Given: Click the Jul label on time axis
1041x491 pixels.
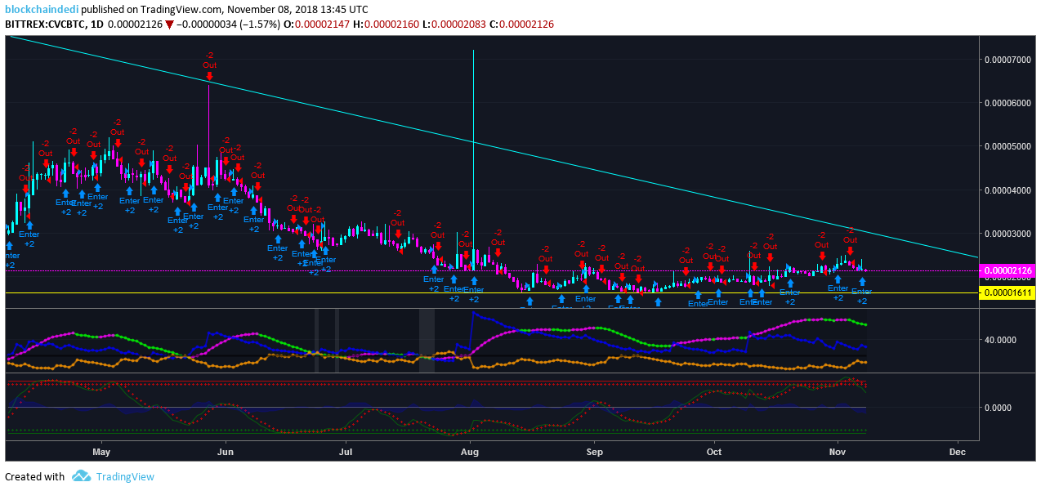Looking at the screenshot, I should coord(346,451).
